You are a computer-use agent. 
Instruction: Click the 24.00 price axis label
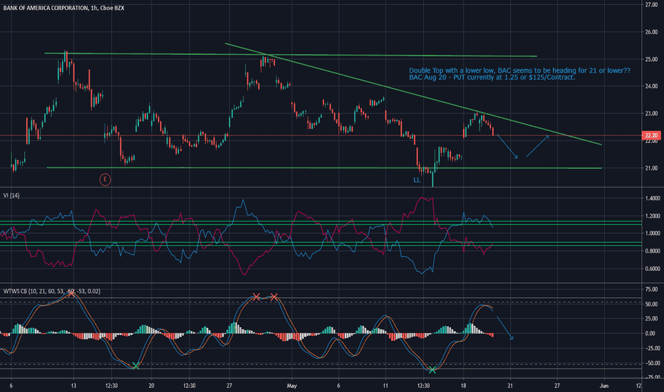click(651, 86)
